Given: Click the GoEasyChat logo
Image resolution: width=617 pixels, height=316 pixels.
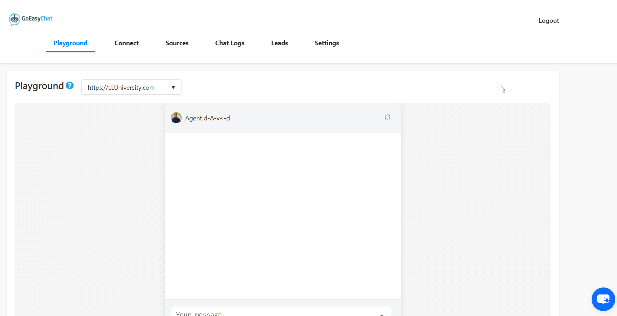Looking at the screenshot, I should [31, 19].
